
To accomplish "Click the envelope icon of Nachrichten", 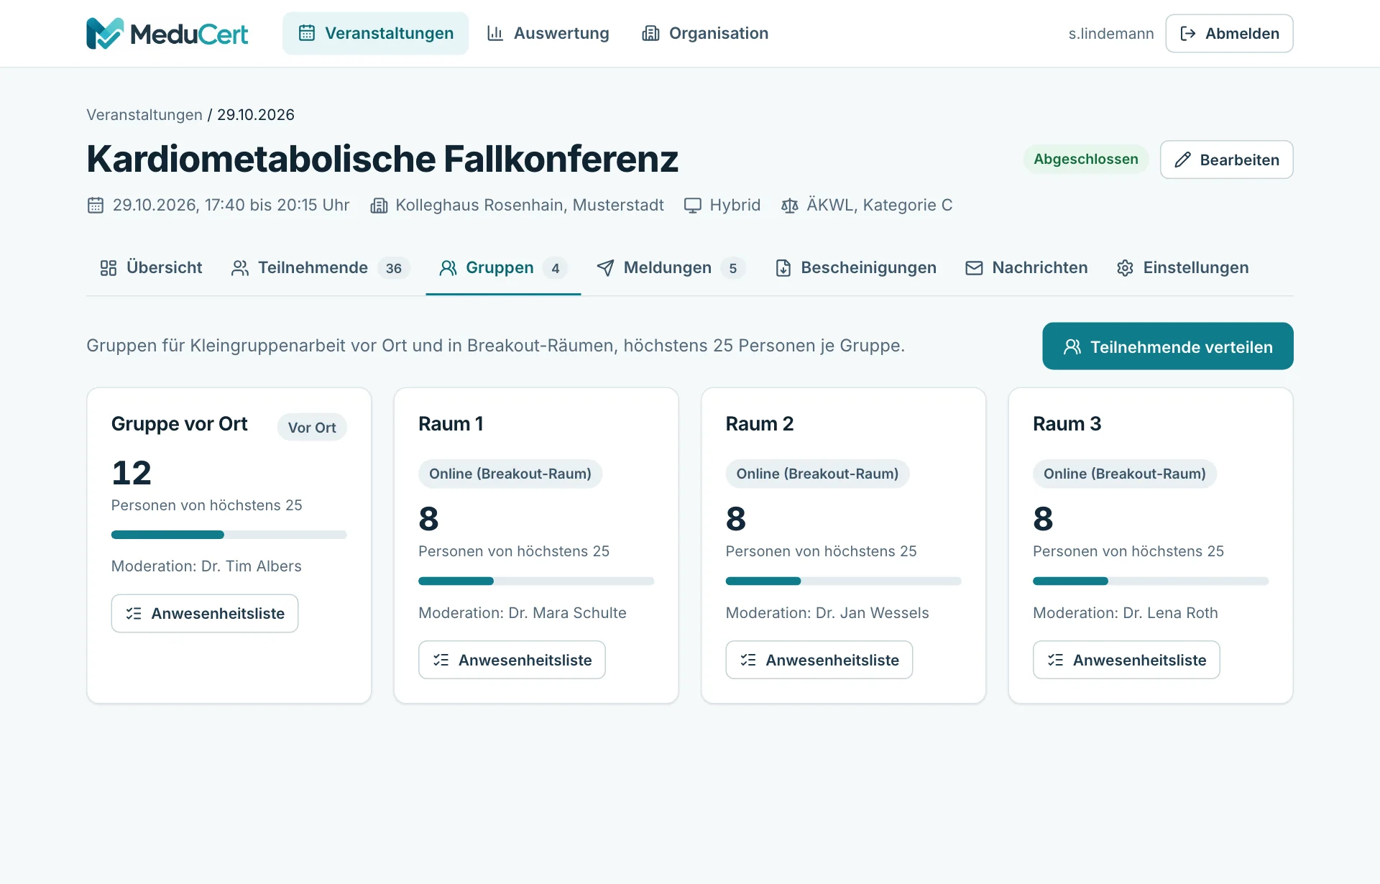I will point(974,268).
